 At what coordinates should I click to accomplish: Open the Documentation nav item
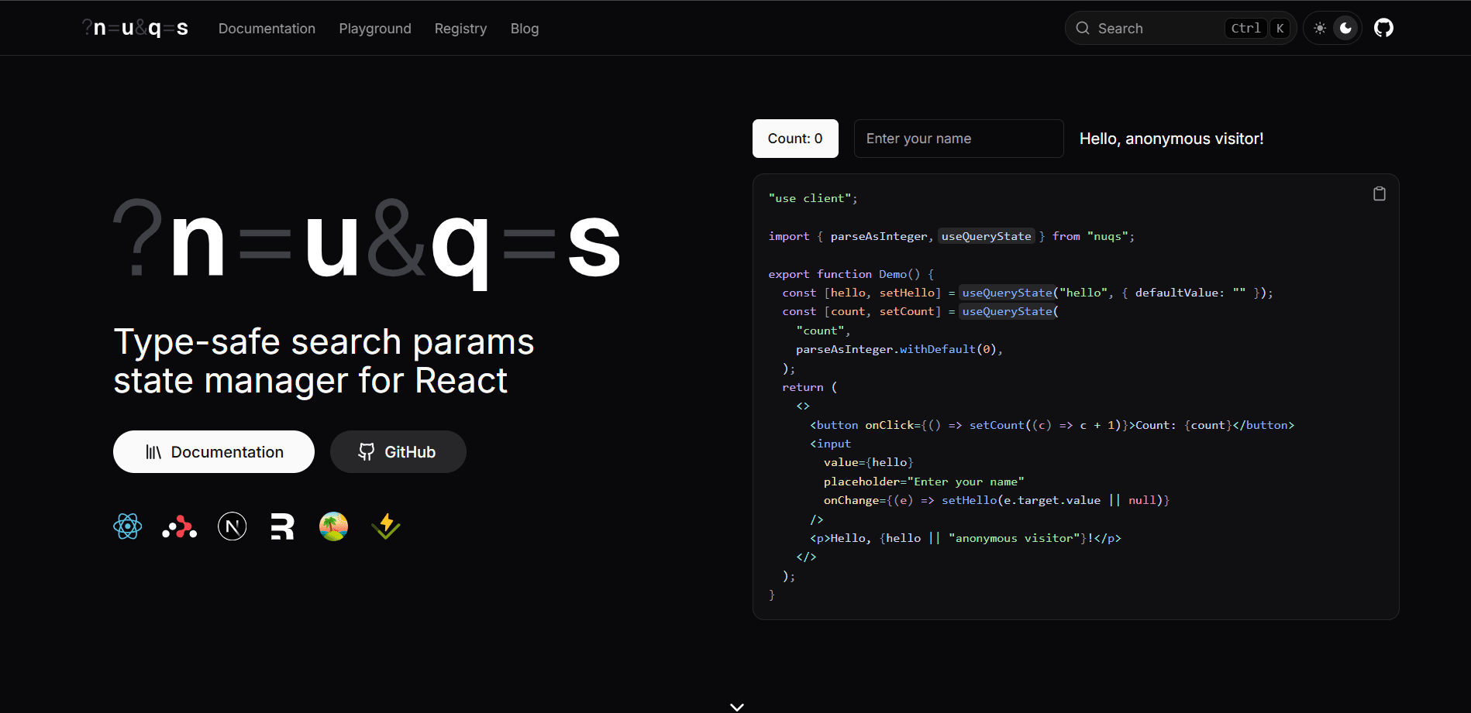pyautogui.click(x=267, y=29)
